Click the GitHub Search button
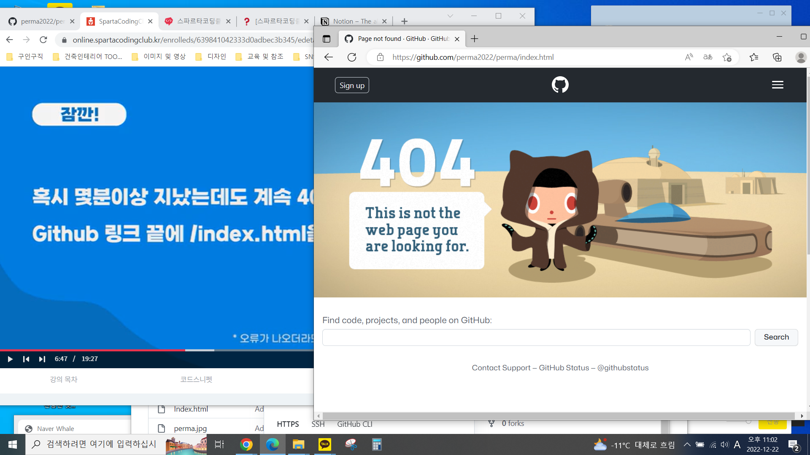The width and height of the screenshot is (810, 455). point(776,337)
